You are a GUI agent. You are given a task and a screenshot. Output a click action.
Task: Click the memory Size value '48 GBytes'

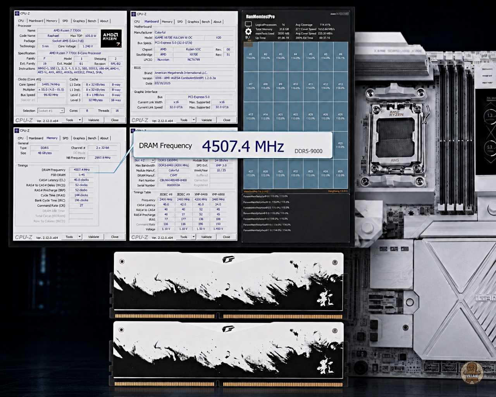coord(45,153)
